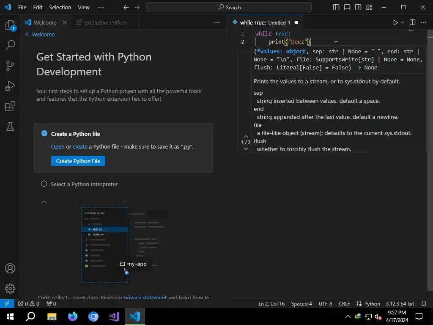Open the Testing flask view
433x325 pixels.
pyautogui.click(x=10, y=127)
